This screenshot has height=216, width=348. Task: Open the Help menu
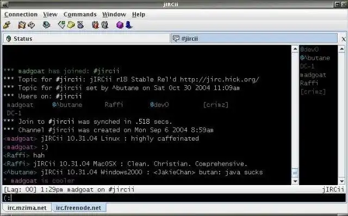139,15
